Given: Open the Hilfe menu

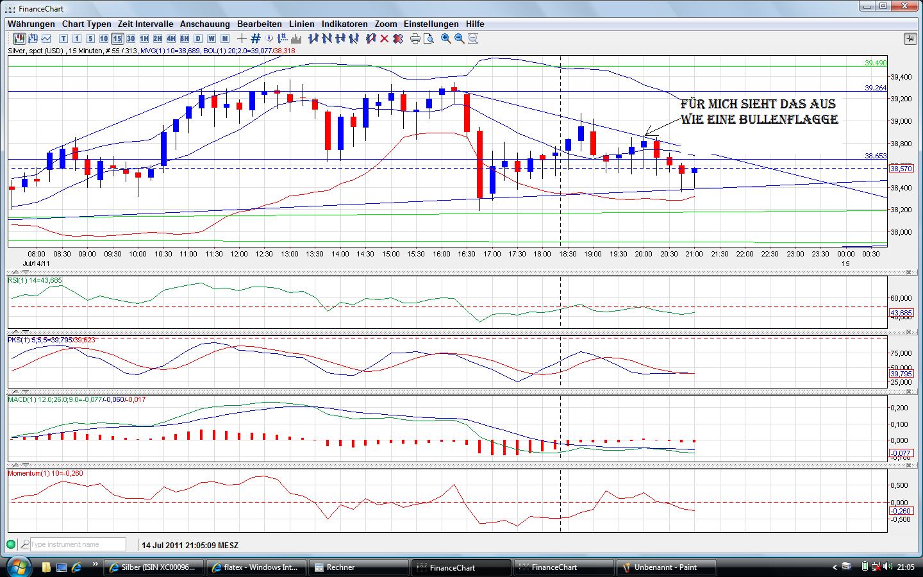Looking at the screenshot, I should (x=475, y=24).
